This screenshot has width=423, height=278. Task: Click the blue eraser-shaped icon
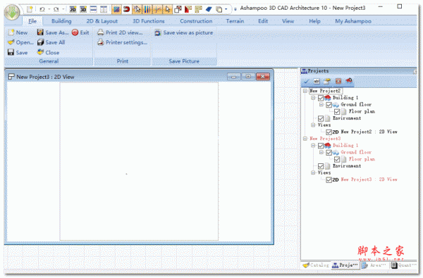(209, 9)
